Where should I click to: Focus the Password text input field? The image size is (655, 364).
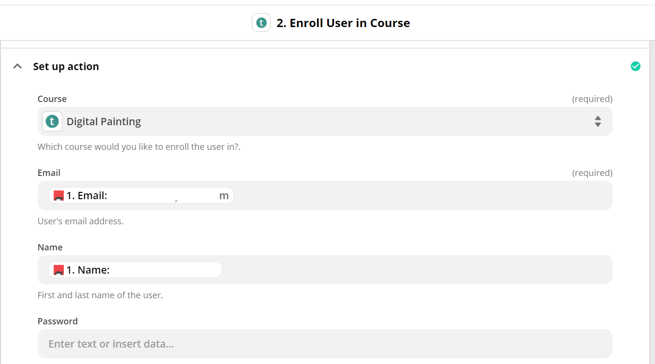tap(324, 344)
